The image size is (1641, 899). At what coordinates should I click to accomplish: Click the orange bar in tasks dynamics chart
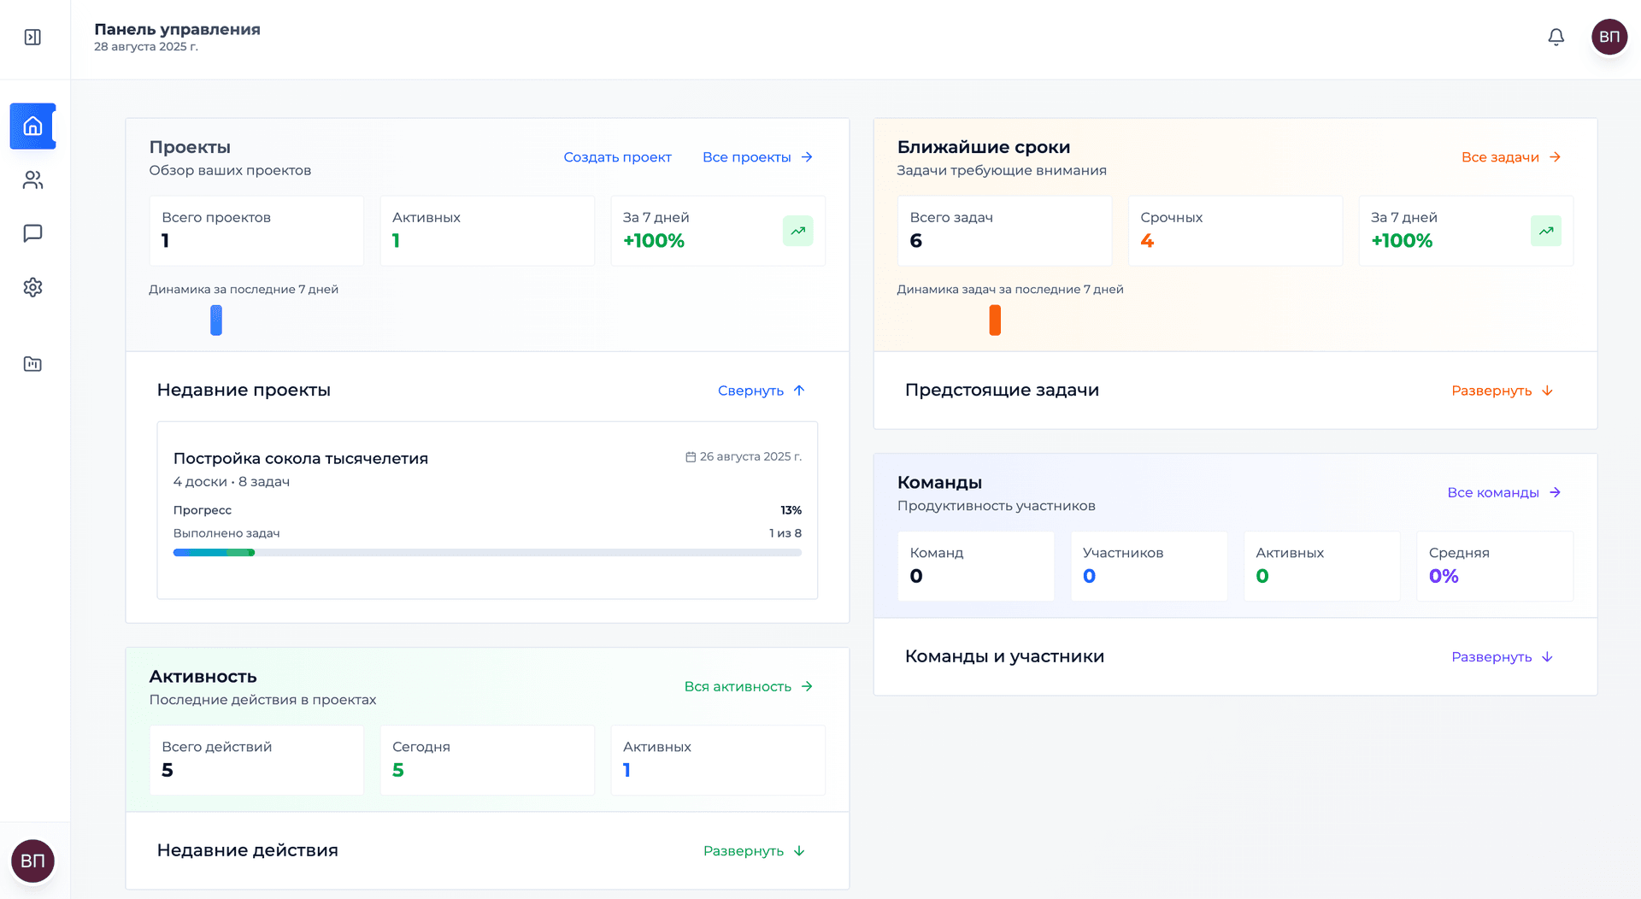click(x=995, y=320)
